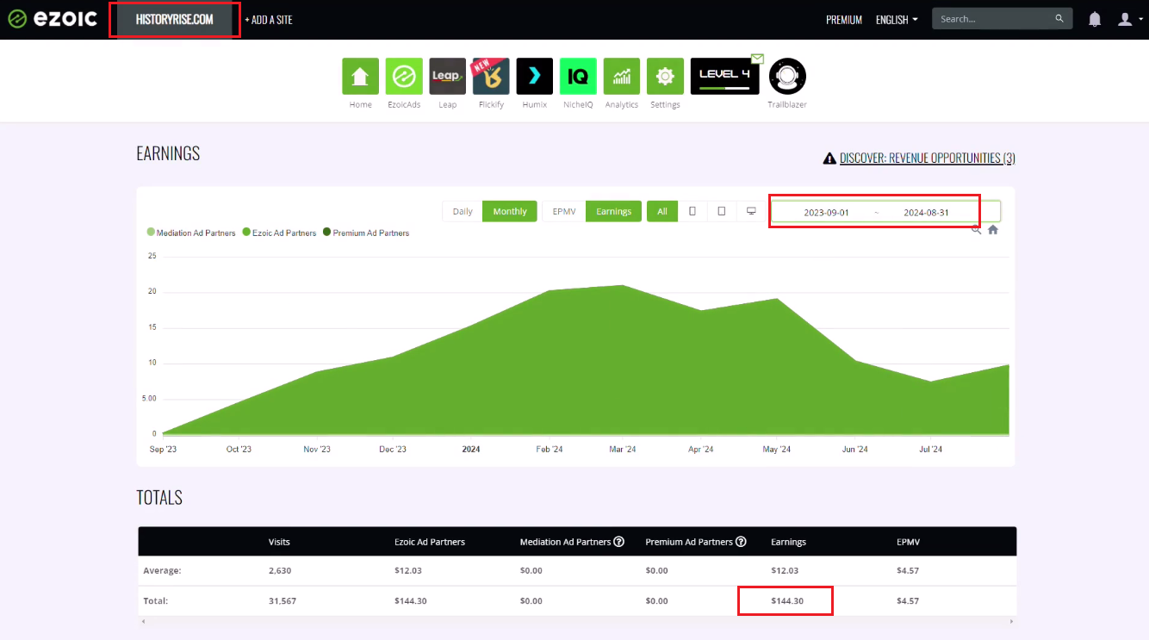This screenshot has width=1149, height=640.
Task: Open the NicheIQ icon
Action: pyautogui.click(x=578, y=76)
